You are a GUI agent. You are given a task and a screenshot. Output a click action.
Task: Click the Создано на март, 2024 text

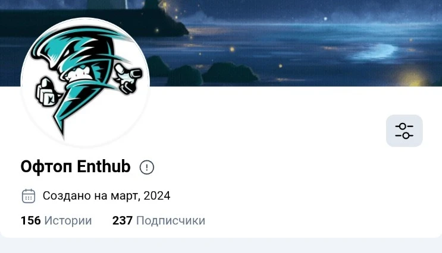(106, 195)
